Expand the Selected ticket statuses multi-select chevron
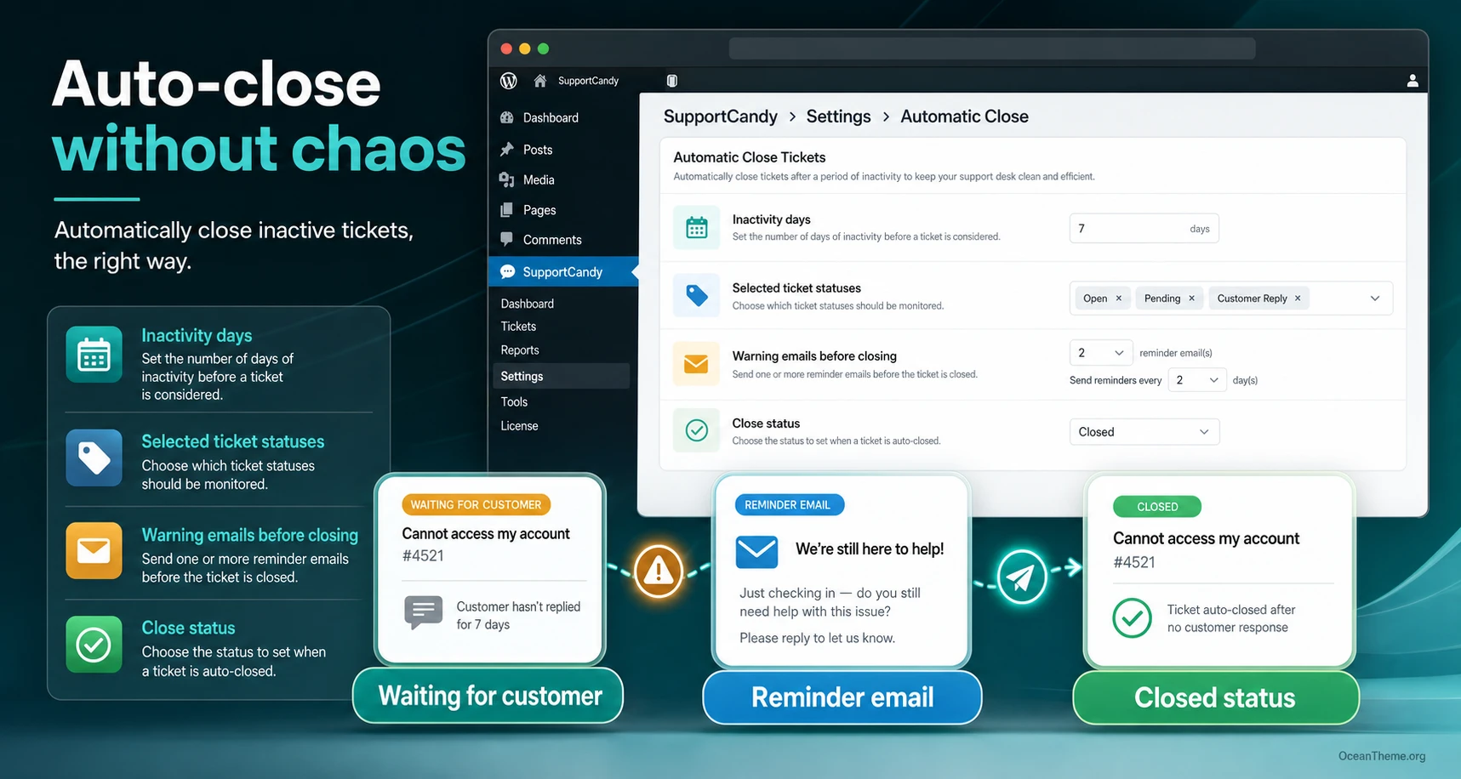Image resolution: width=1461 pixels, height=779 pixels. click(x=1375, y=299)
